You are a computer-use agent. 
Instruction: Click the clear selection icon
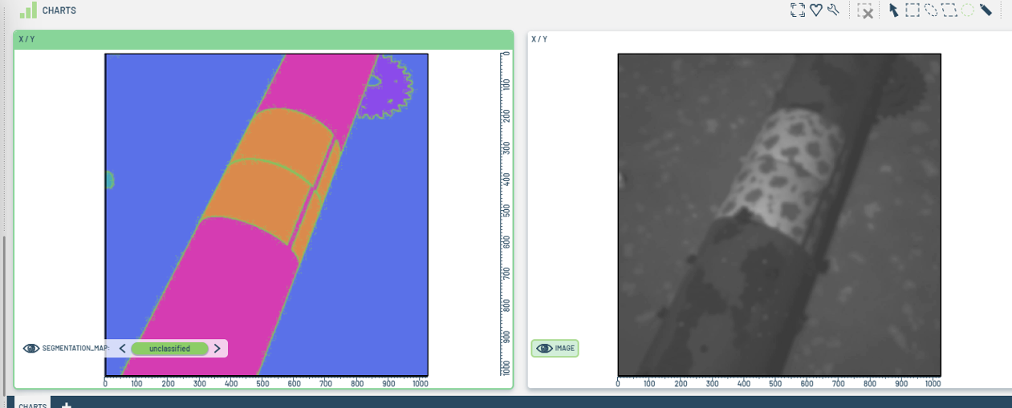tap(865, 10)
